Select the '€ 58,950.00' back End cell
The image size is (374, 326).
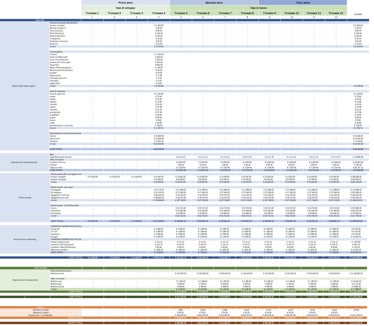tap(159, 198)
